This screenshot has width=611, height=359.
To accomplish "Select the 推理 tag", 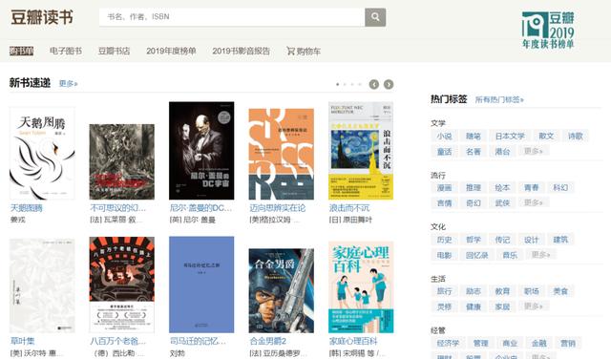I will tap(474, 188).
